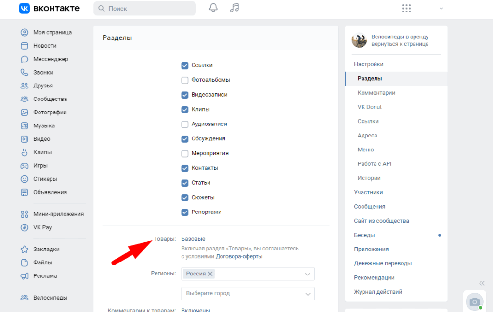Viewport: 493px width, 312px height.
Task: Expand the profile menu chevron in header
Action: point(441,9)
